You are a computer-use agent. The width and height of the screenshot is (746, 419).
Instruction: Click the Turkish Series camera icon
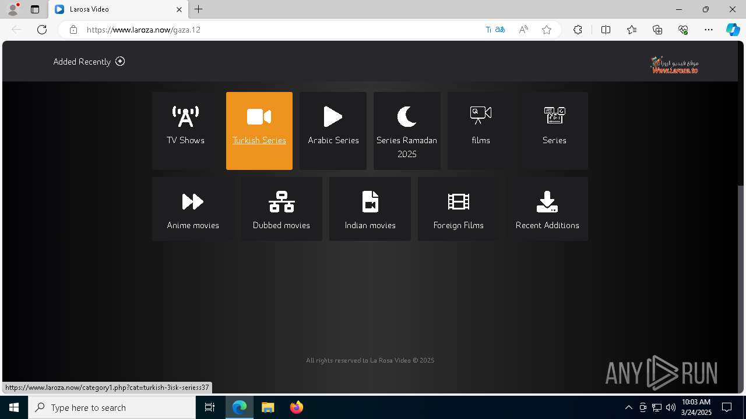pos(259,117)
